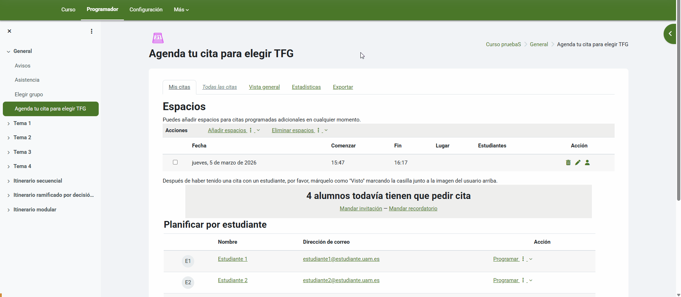681x297 pixels.
Task: Click the E1 student avatar
Action: [x=188, y=261]
